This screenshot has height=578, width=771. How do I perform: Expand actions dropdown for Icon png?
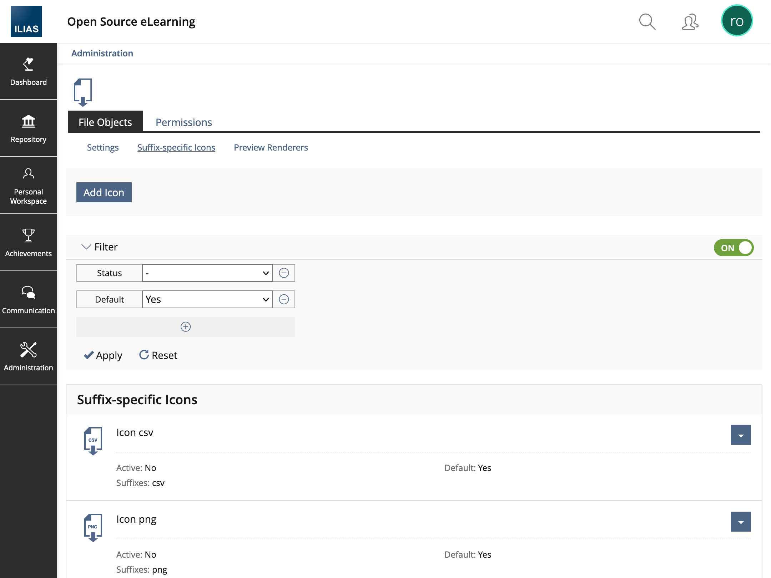tap(741, 522)
